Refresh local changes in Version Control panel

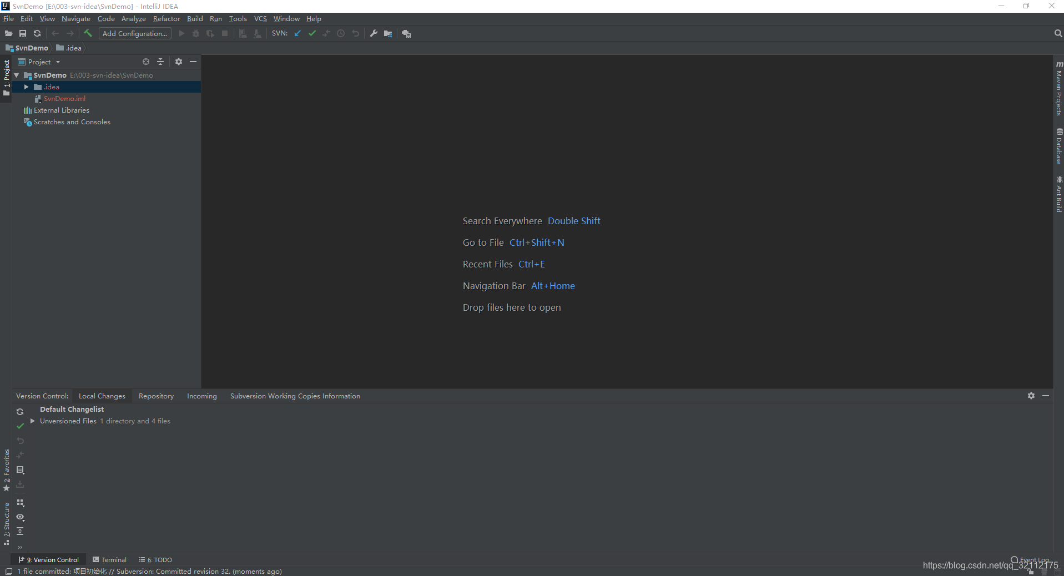20,412
